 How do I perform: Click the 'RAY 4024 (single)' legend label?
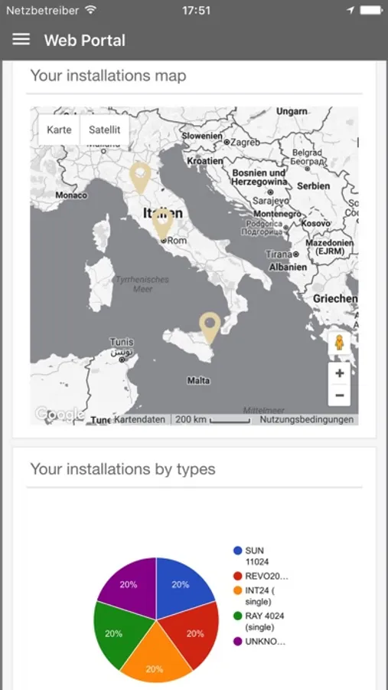(265, 621)
